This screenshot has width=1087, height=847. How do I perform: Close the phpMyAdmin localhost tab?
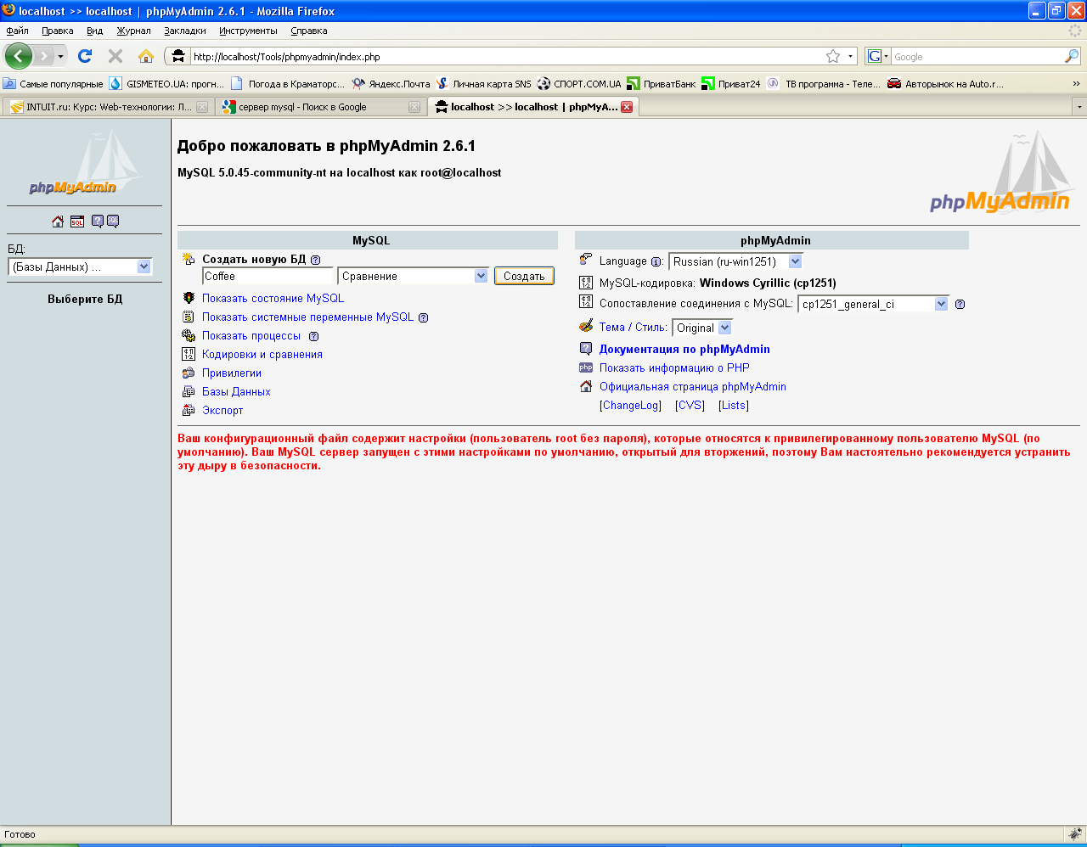click(x=627, y=107)
